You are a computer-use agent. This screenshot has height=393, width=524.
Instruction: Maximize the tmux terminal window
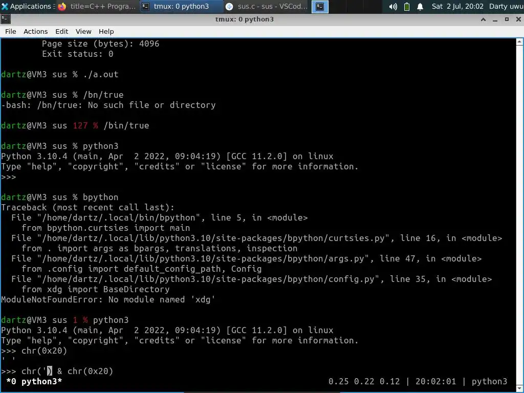[x=507, y=19]
